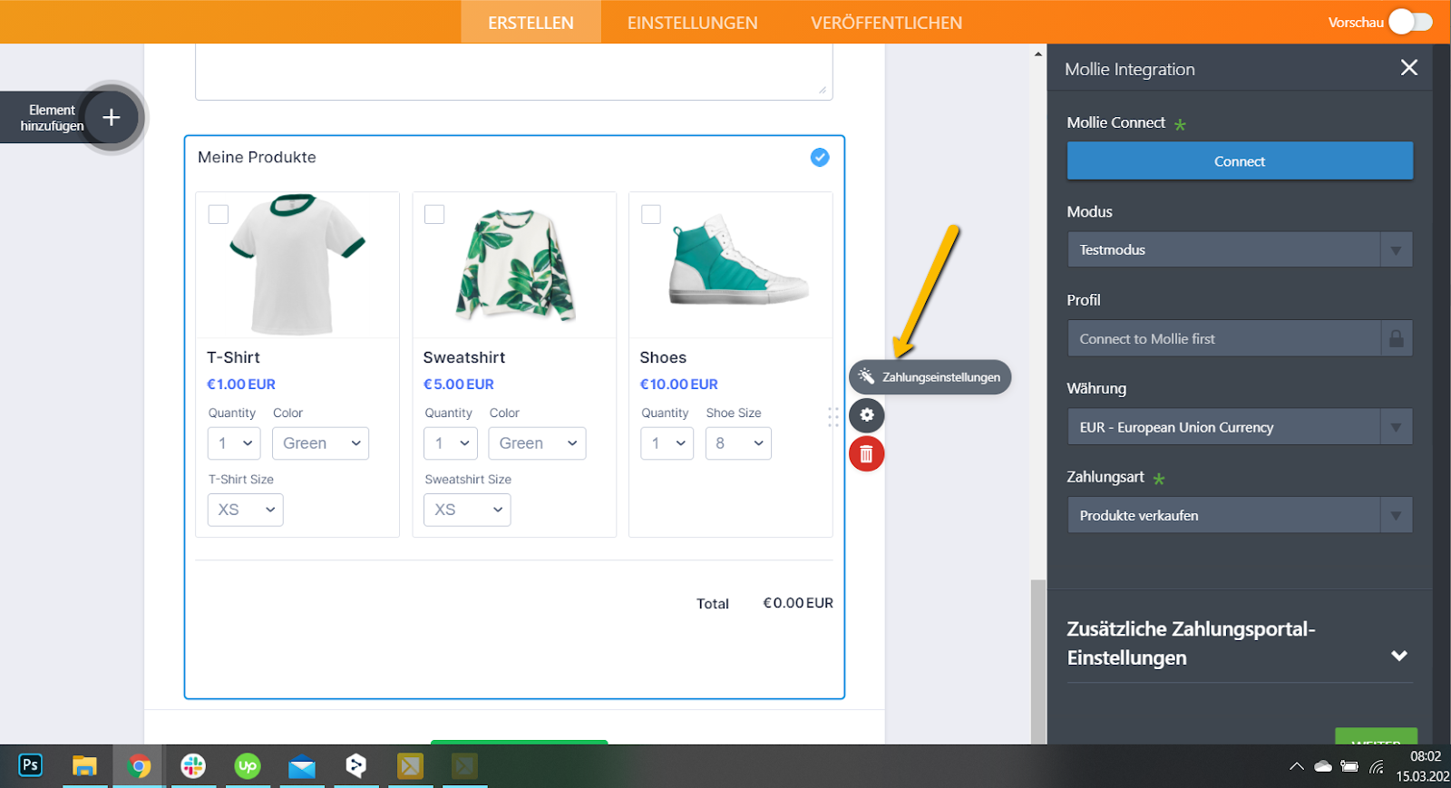Open File Explorer from the taskbar
1451x788 pixels.
[x=84, y=766]
